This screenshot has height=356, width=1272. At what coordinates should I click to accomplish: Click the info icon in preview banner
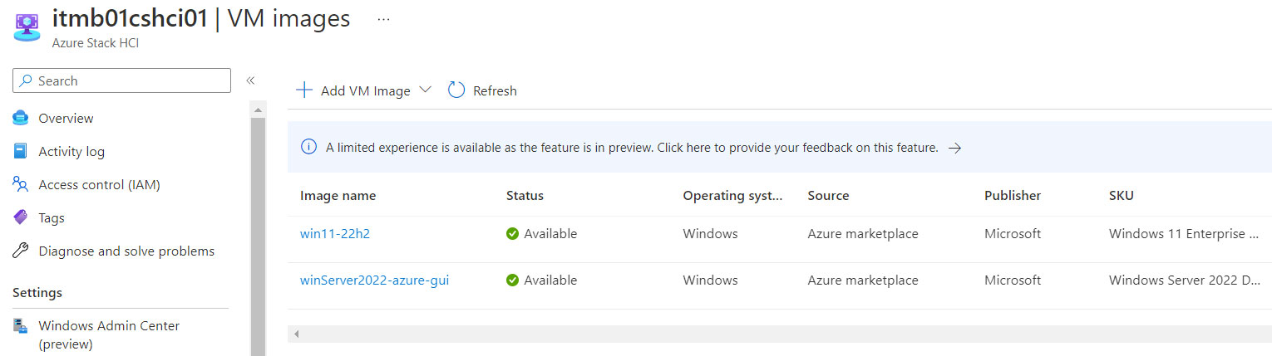(308, 148)
